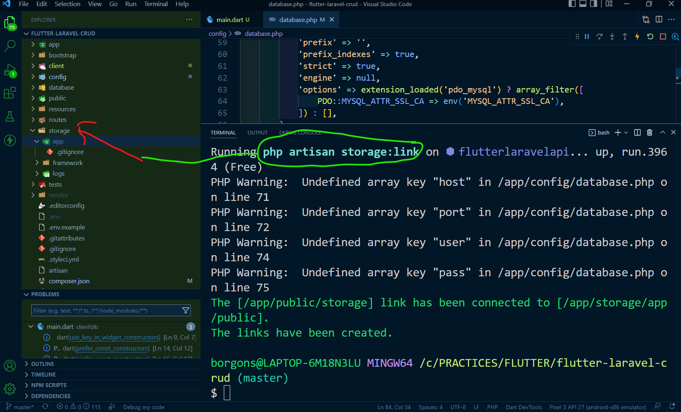Open .env.example file
Screen dimensions: 681x412
tap(111, 227)
